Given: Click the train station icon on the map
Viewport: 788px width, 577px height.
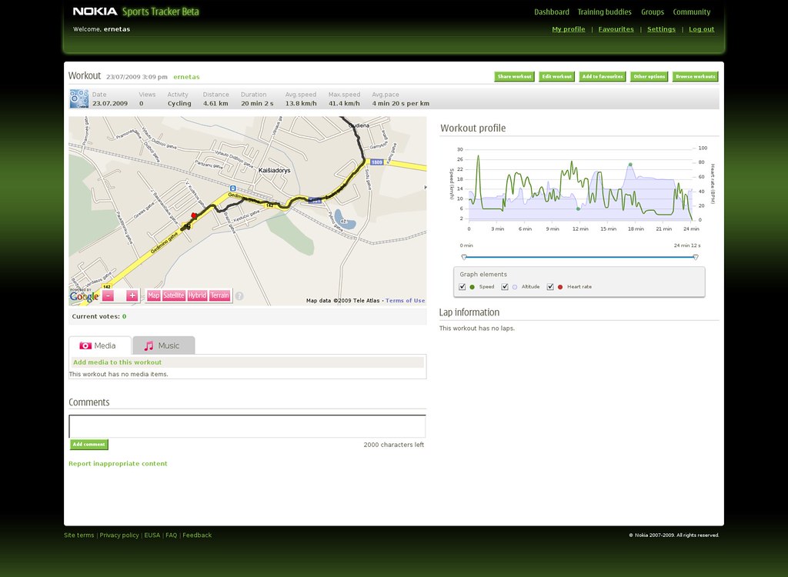Looking at the screenshot, I should pyautogui.click(x=232, y=188).
